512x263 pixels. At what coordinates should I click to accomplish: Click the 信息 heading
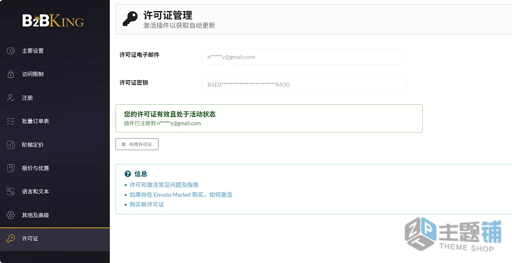click(x=141, y=174)
